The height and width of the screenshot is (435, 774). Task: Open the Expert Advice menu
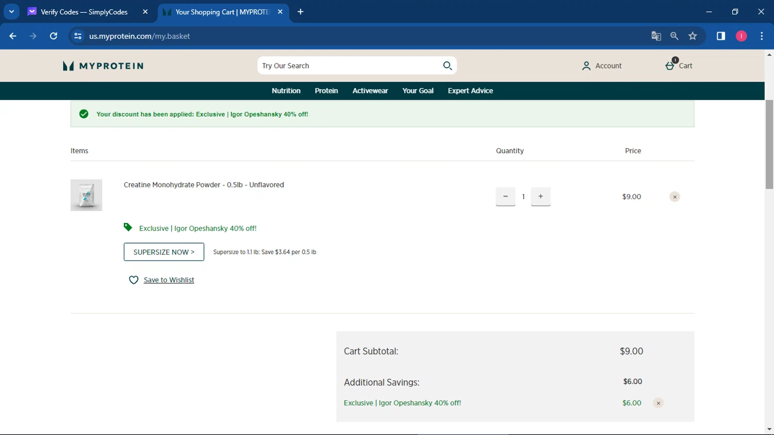point(470,91)
